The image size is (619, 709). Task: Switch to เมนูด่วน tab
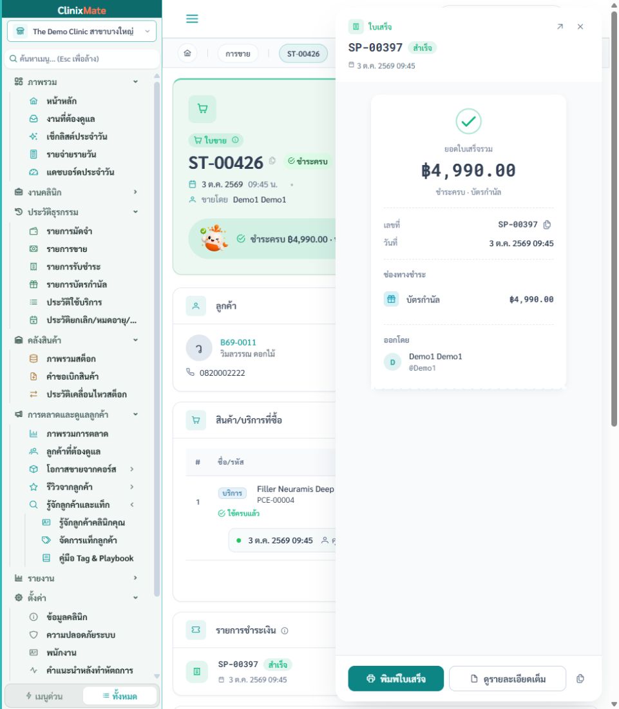coord(44,696)
